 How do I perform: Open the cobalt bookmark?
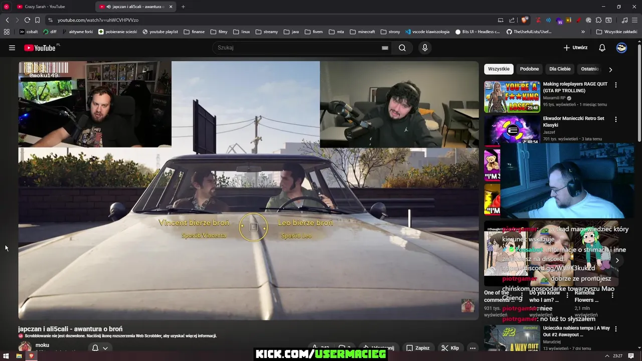(29, 32)
